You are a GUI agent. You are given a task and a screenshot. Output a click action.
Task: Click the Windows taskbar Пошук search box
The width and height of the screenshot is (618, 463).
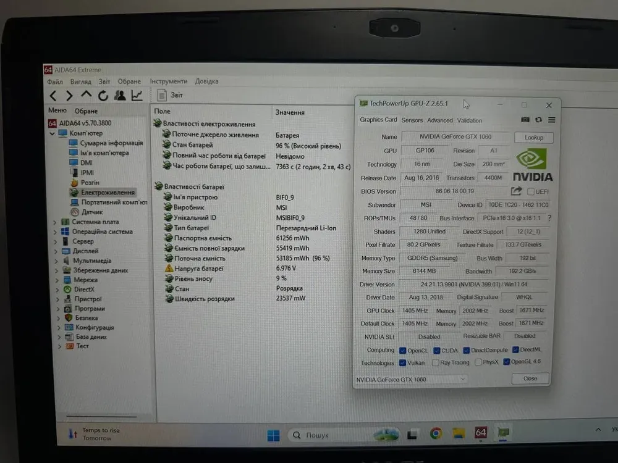[328, 435]
